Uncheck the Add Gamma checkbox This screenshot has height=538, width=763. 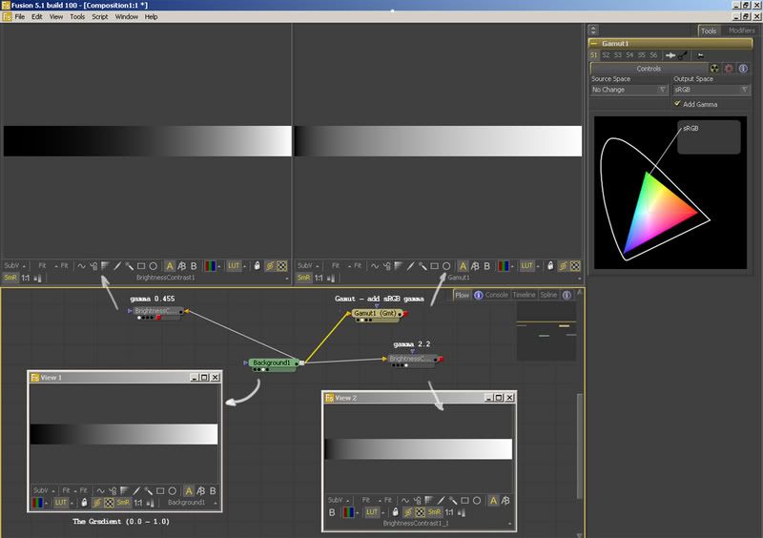(x=677, y=104)
